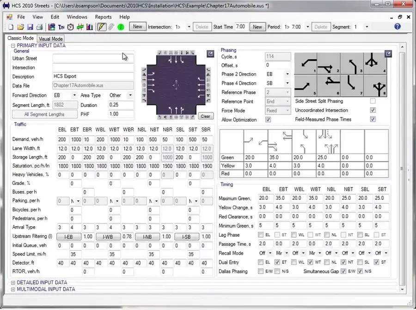The height and width of the screenshot is (310, 416).
Task: Open the Reports menu
Action: pos(103,17)
